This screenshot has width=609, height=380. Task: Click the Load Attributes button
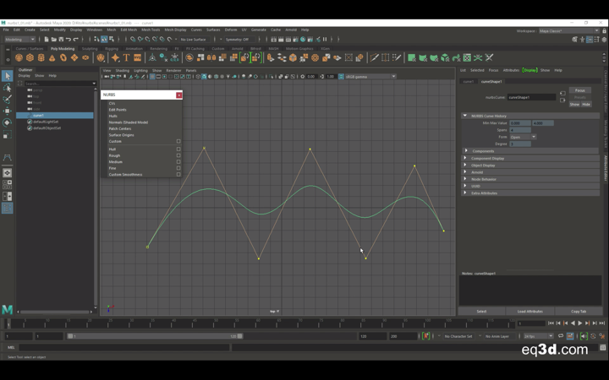529,312
